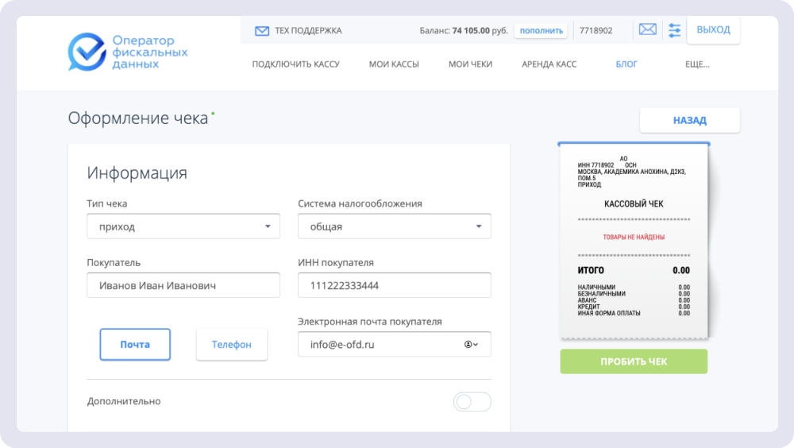Open messages via the mail icon near ВЫХОД

coord(648,29)
